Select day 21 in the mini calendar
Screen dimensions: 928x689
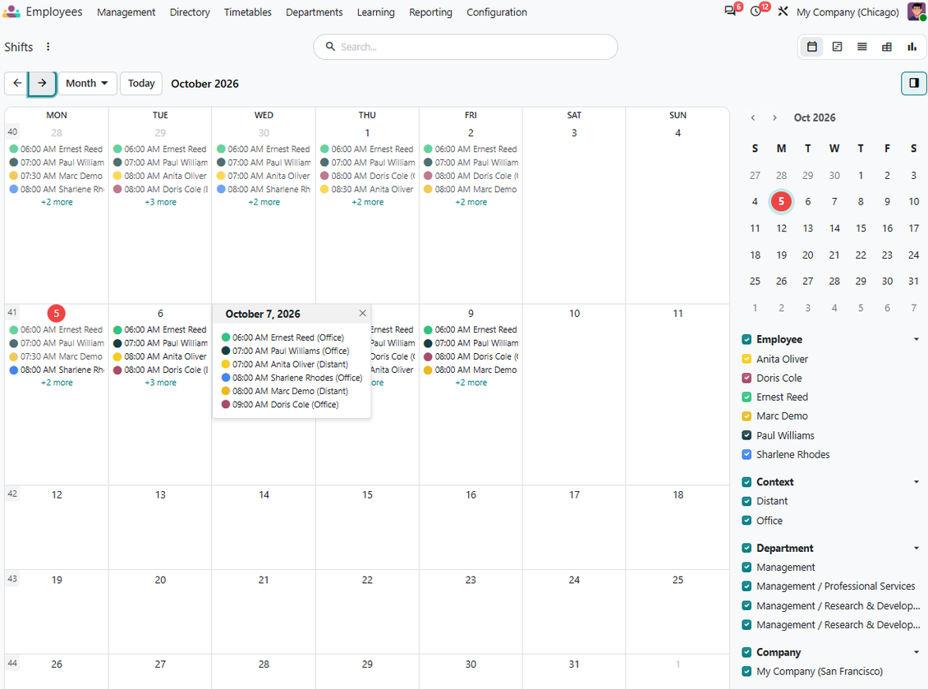point(834,255)
